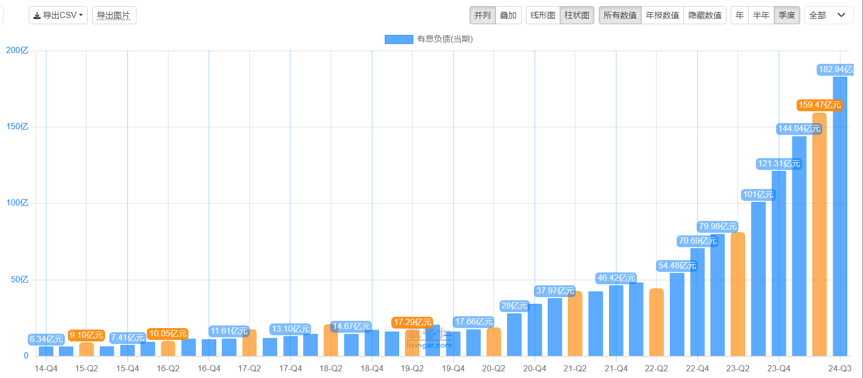Click the 14.67亿元 value label
This screenshot has height=378, width=863.
(x=351, y=327)
